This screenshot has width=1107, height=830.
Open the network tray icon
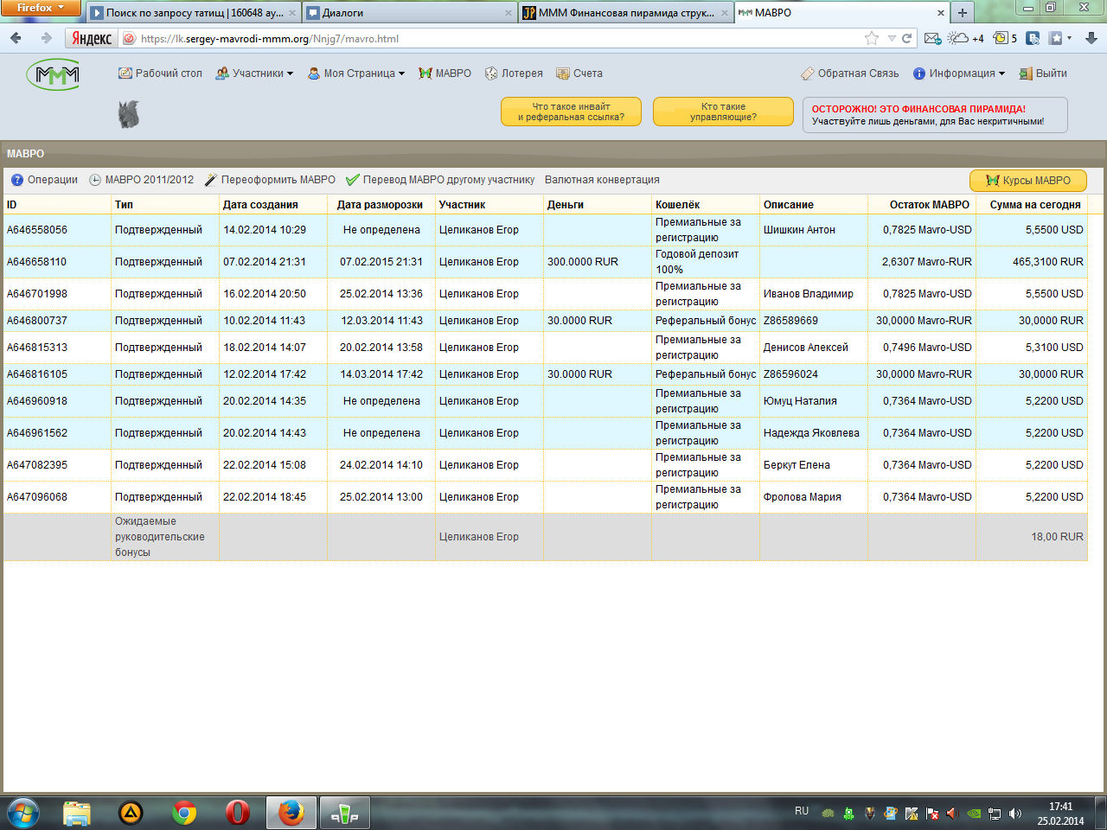coord(995,814)
